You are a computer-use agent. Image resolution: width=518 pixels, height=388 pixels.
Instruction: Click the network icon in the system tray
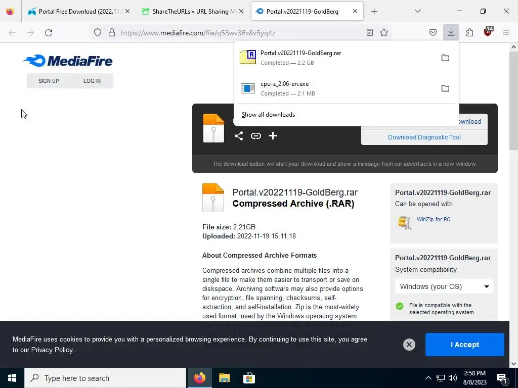pyautogui.click(x=441, y=378)
